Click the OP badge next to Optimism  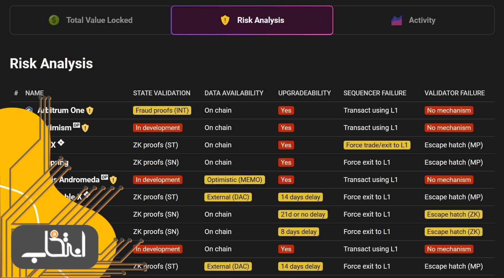point(76,125)
